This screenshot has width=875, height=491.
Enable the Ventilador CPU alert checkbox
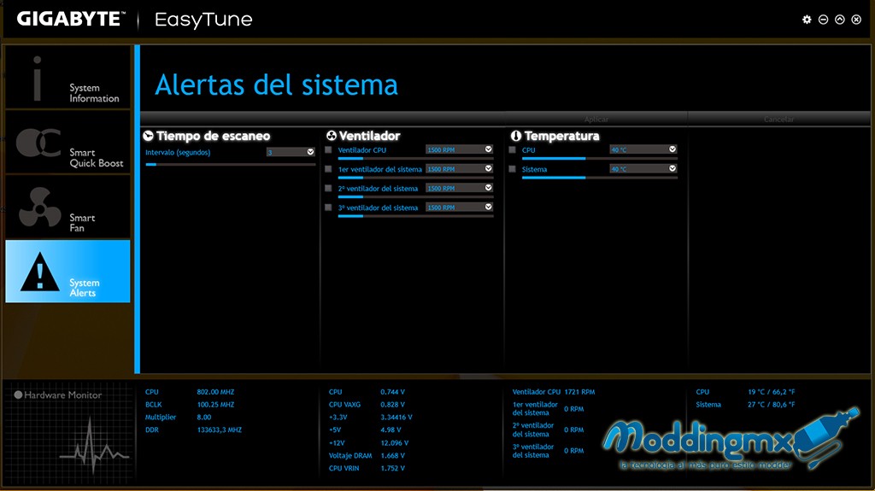[328, 149]
